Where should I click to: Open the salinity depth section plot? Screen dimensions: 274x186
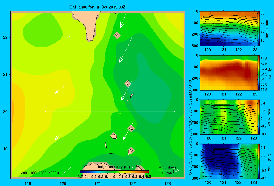(x=229, y=73)
